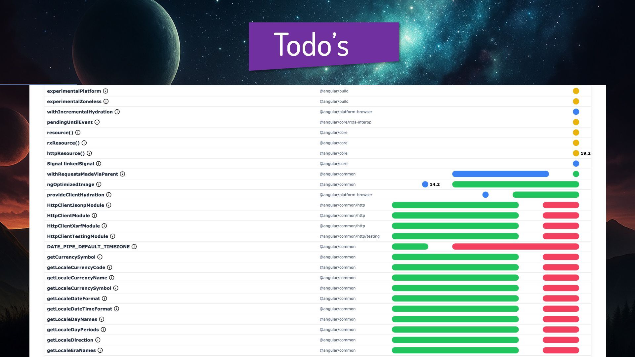Click info icon beside httpResource()
This screenshot has height=357, width=635.
89,153
